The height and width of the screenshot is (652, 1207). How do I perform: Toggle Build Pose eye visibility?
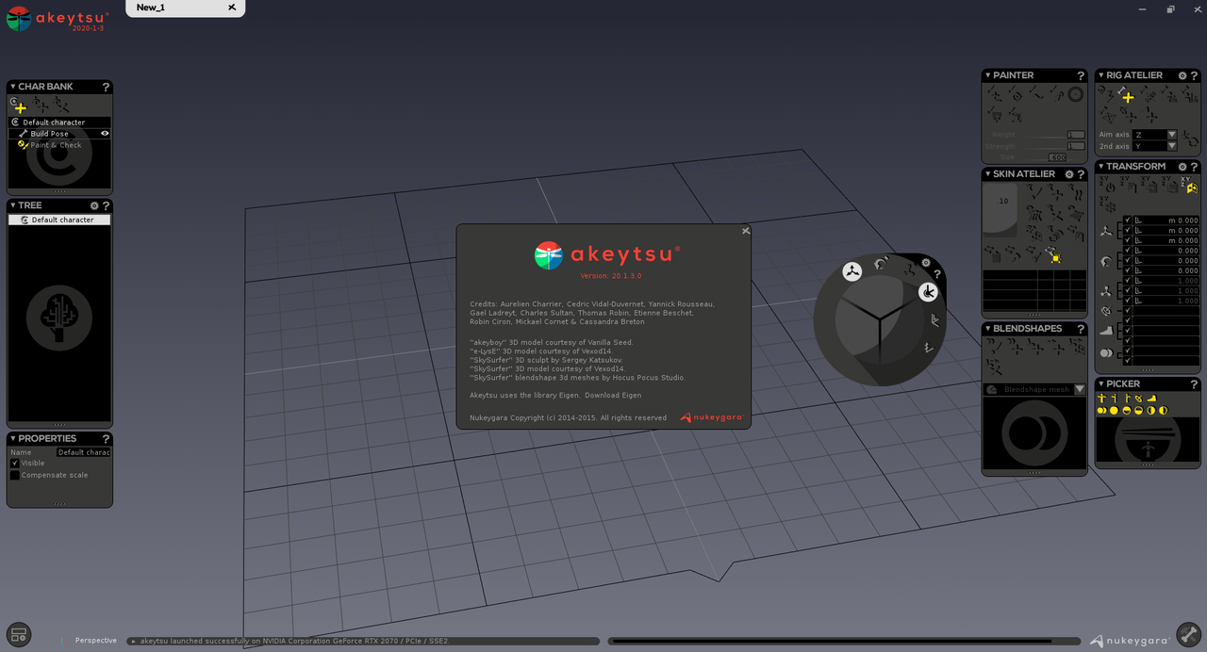pyautogui.click(x=105, y=134)
